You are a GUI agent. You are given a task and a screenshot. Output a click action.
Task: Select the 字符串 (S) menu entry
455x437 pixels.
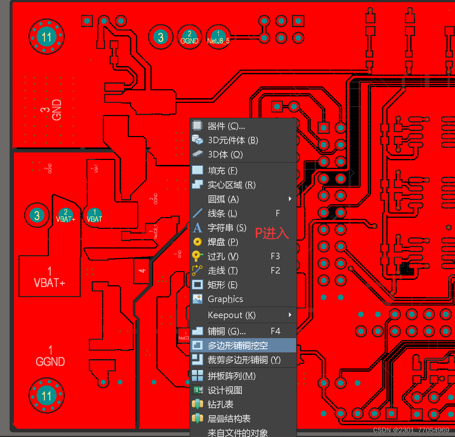pos(243,227)
